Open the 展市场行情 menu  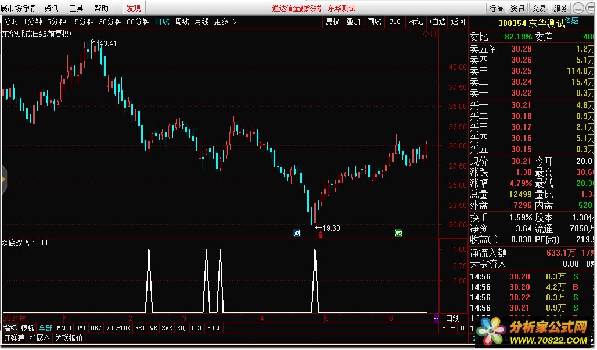[x=17, y=8]
